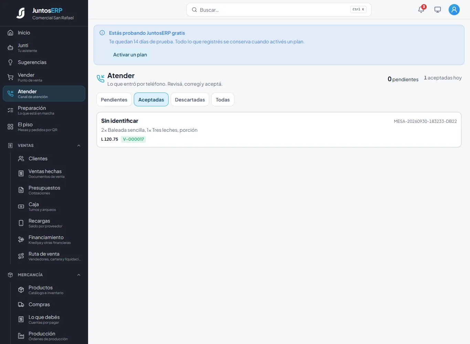Click the VENTAS section receipt icon
Viewport: 470px width, 344px height.
(10, 146)
